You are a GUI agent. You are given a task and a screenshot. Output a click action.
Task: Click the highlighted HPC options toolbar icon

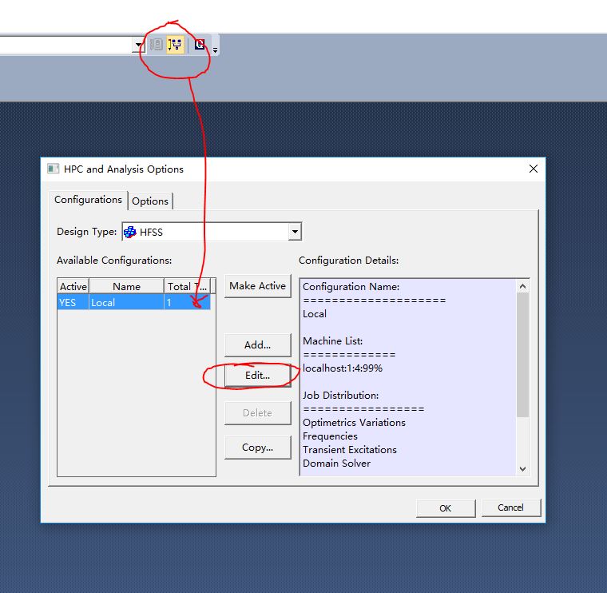click(175, 45)
